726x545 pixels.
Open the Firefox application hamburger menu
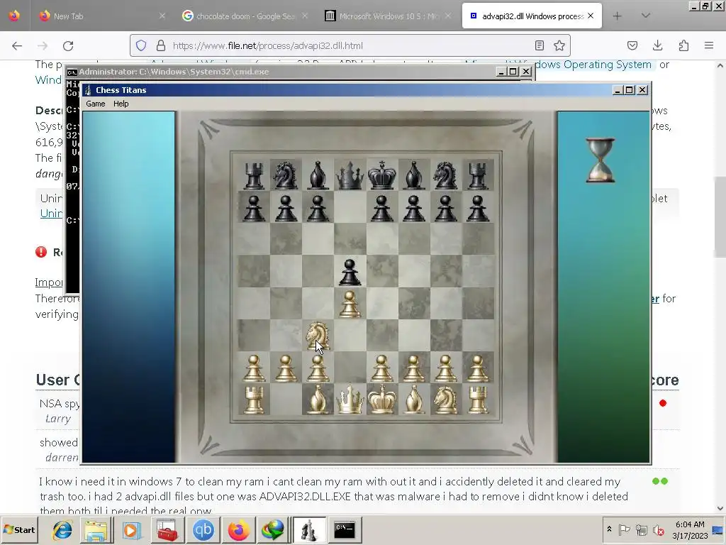pyautogui.click(x=709, y=45)
